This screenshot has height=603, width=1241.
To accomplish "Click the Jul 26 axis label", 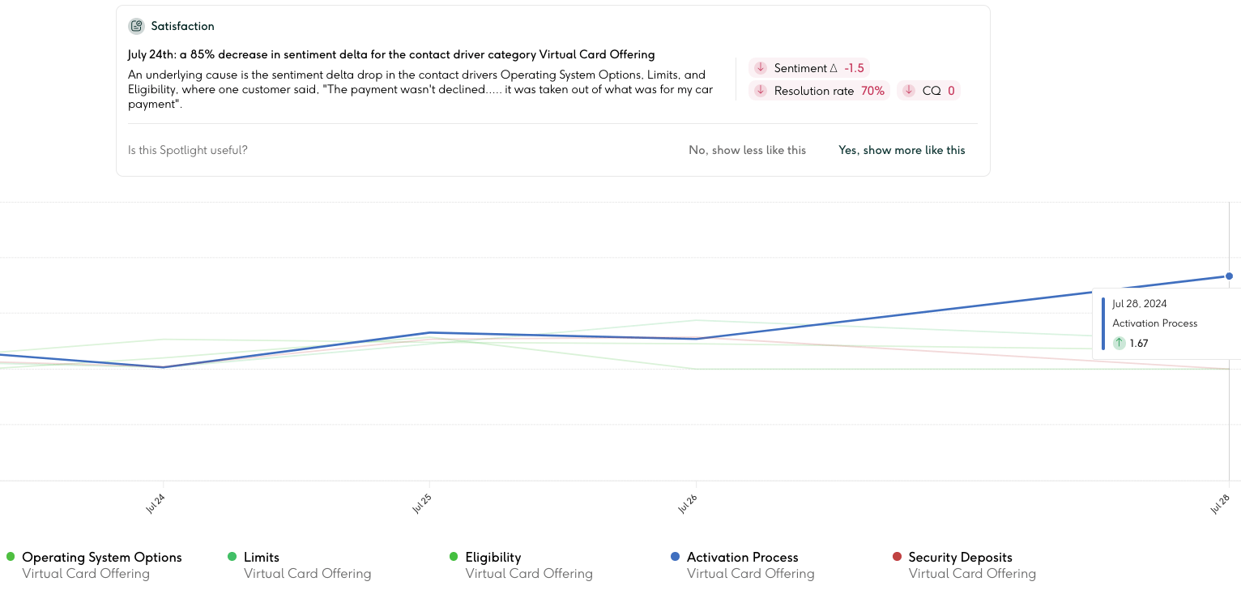I will point(688,503).
